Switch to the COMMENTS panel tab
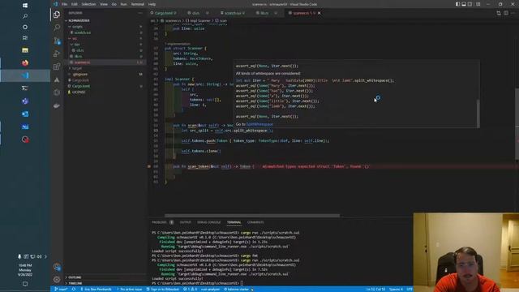The image size is (519, 292). 255,222
